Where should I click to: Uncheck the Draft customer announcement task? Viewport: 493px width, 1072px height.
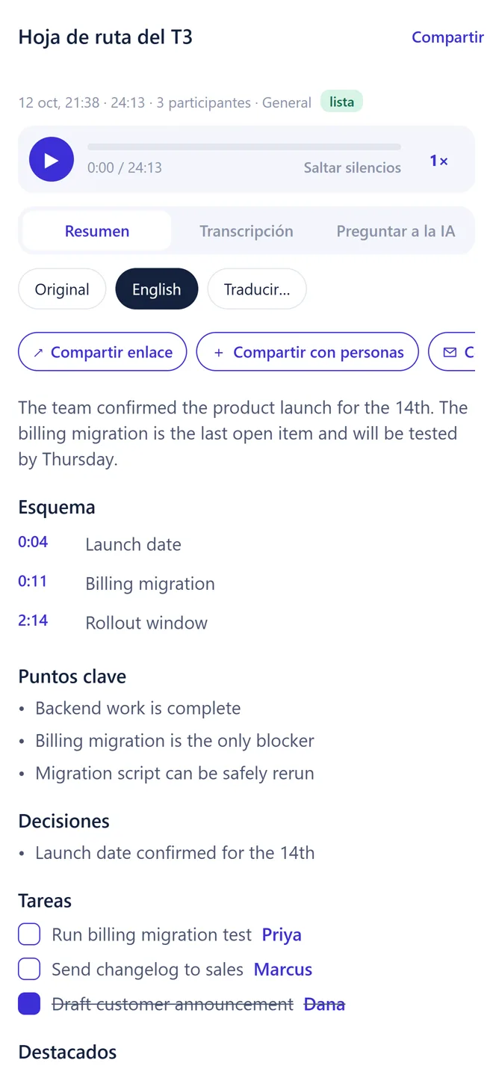tap(29, 1004)
